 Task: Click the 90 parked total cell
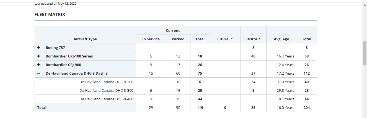click(x=178, y=107)
